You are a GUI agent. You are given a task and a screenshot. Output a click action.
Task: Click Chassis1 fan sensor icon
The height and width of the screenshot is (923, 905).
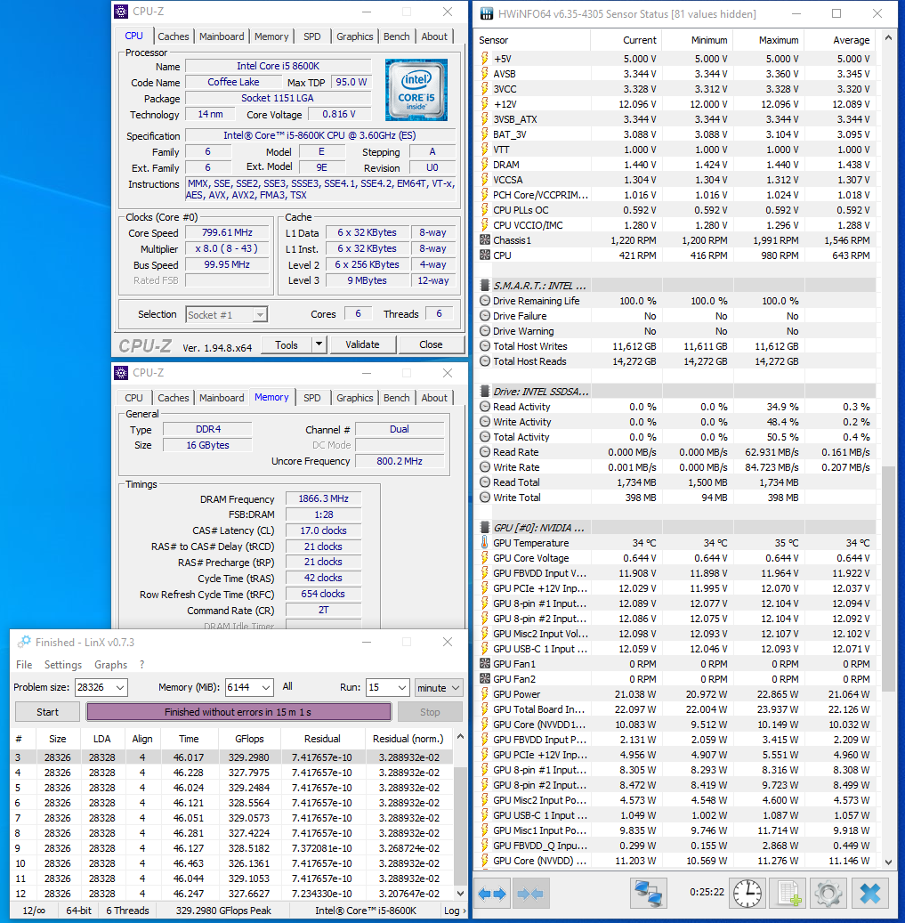(x=485, y=240)
